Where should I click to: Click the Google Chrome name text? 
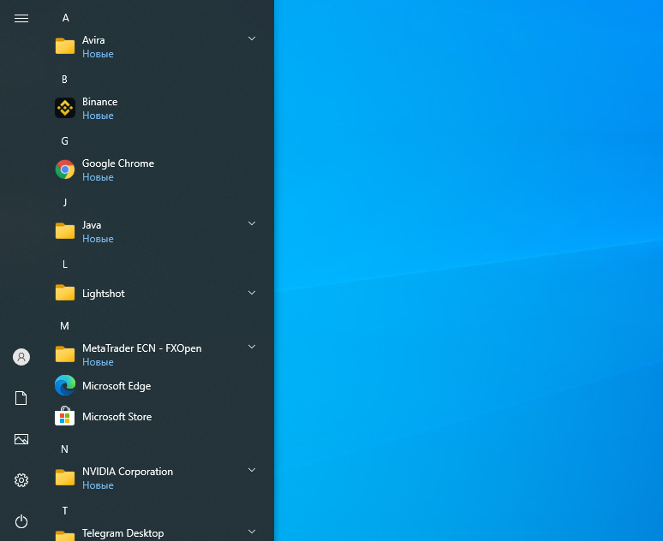[x=118, y=163]
